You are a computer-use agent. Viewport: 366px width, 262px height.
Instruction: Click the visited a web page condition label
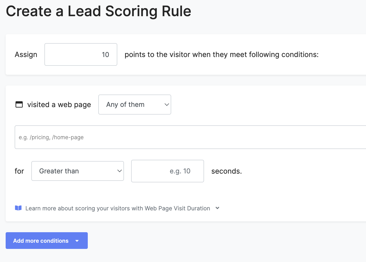pyautogui.click(x=59, y=105)
